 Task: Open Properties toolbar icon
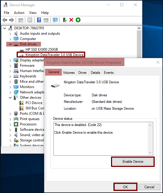pos(30,20)
